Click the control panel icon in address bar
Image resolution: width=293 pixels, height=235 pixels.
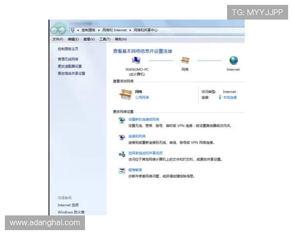click(x=73, y=30)
